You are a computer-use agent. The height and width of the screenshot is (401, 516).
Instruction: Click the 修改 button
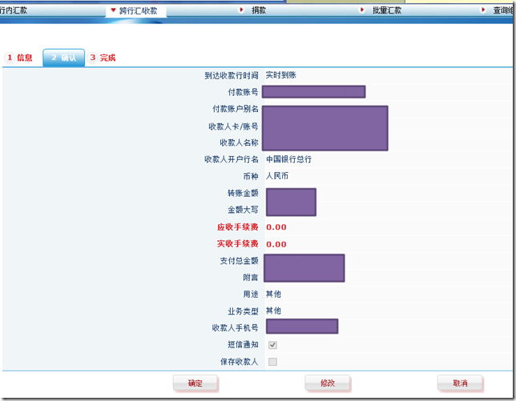[328, 383]
